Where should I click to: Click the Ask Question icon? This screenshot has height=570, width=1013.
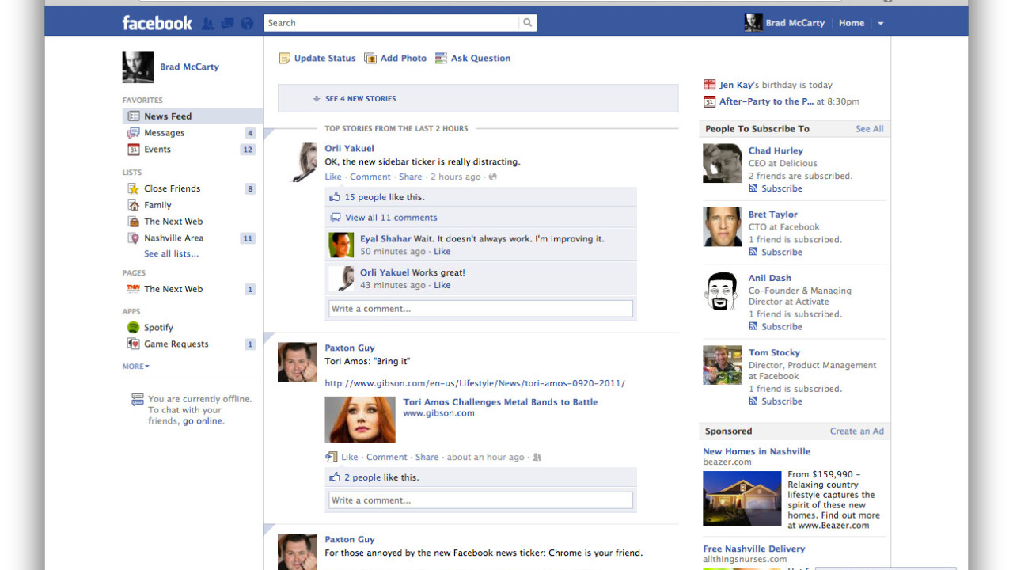coord(441,59)
